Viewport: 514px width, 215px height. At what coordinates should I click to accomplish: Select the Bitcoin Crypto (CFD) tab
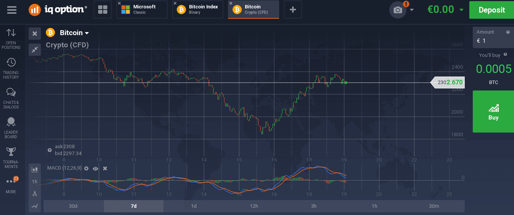tap(254, 10)
